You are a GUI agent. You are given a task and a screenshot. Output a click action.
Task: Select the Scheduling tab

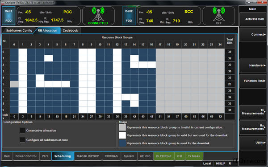[x=63, y=156]
